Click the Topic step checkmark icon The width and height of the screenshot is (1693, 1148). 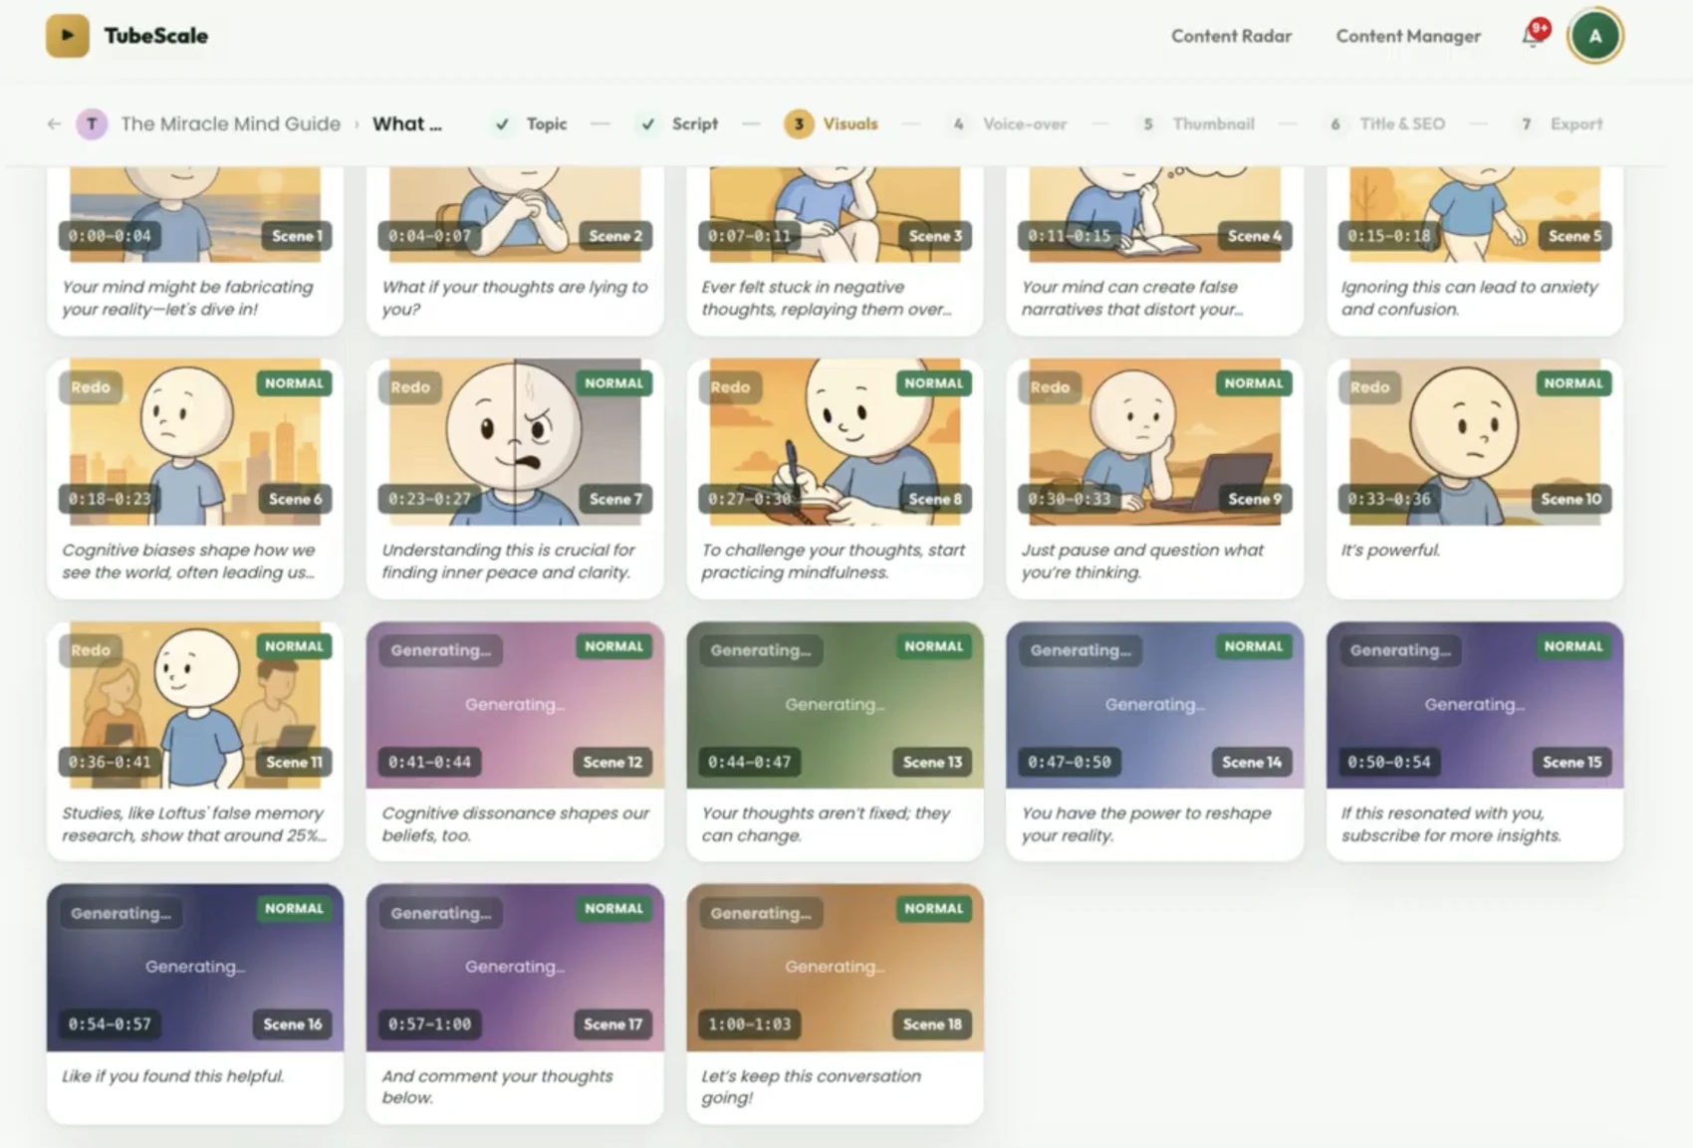coord(503,123)
